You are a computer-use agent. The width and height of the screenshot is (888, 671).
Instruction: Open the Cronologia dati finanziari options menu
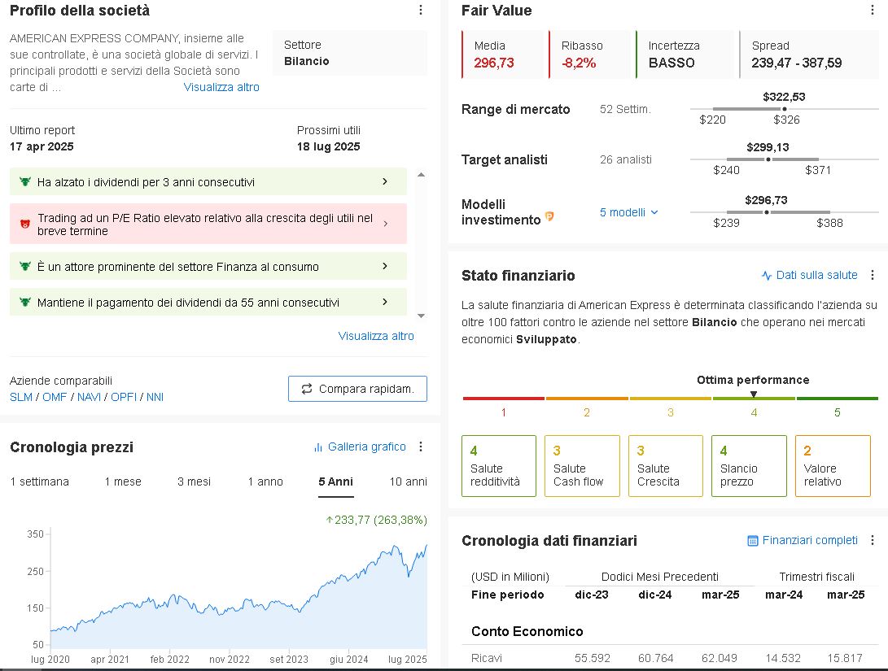click(x=873, y=540)
